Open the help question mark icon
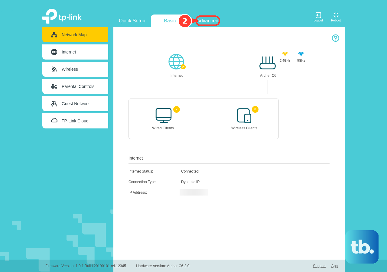Image resolution: width=387 pixels, height=272 pixels. coord(336,38)
